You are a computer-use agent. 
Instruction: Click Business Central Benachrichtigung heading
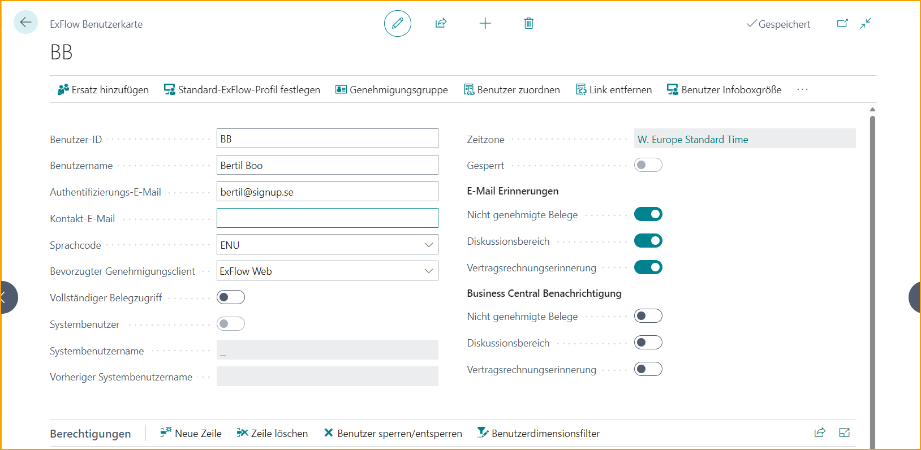(x=544, y=293)
